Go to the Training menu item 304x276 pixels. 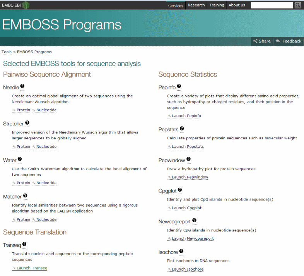(217, 5)
